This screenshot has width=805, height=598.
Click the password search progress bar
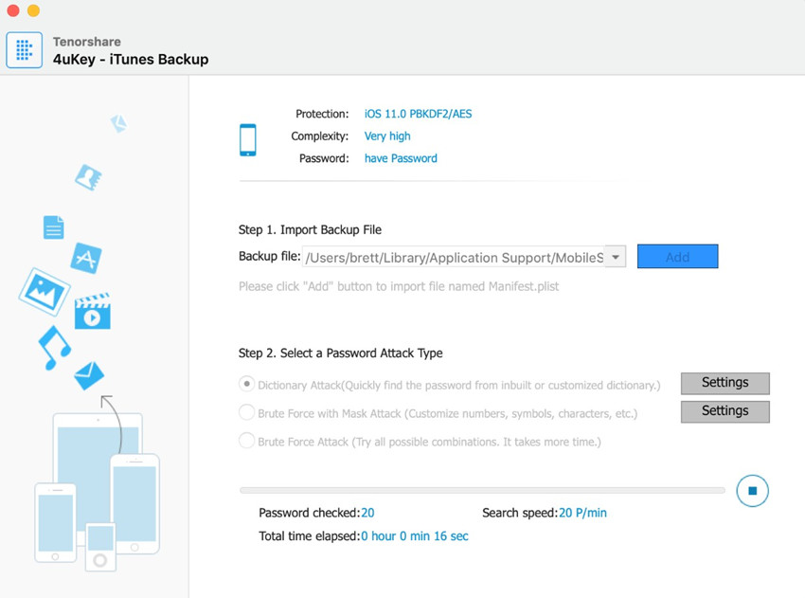coord(482,491)
